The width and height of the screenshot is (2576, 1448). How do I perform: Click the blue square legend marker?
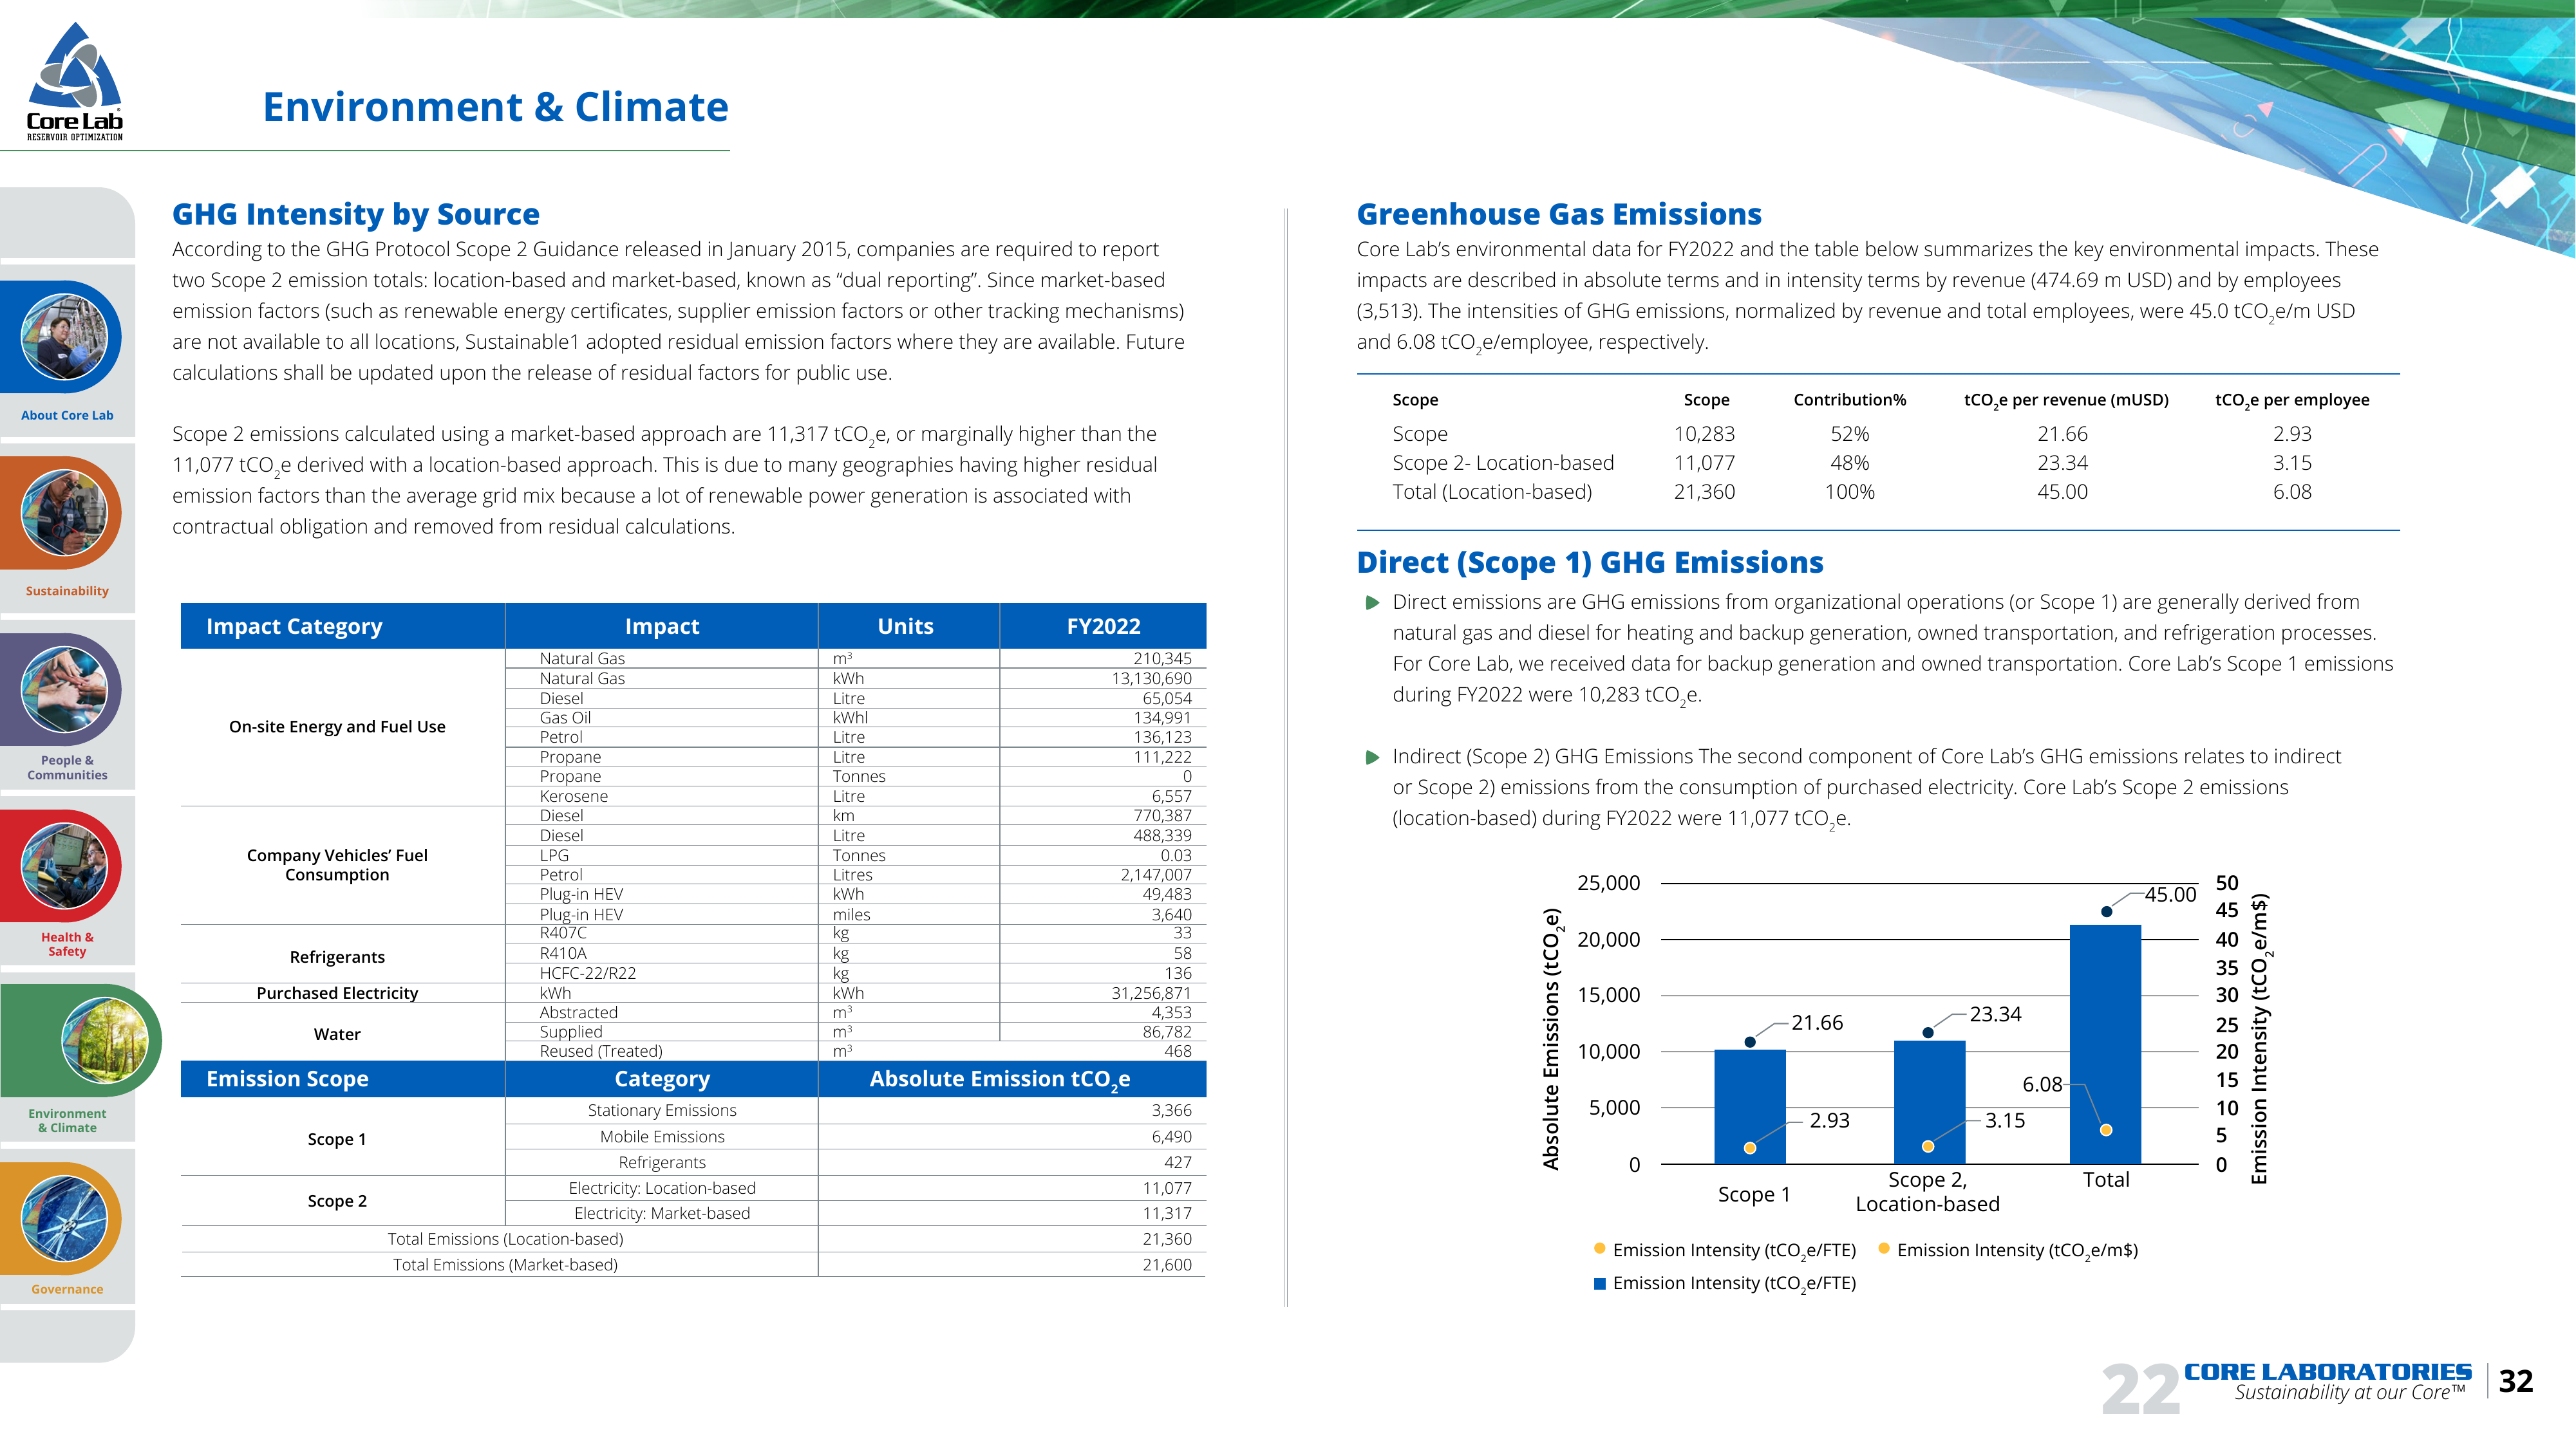(x=1600, y=1284)
